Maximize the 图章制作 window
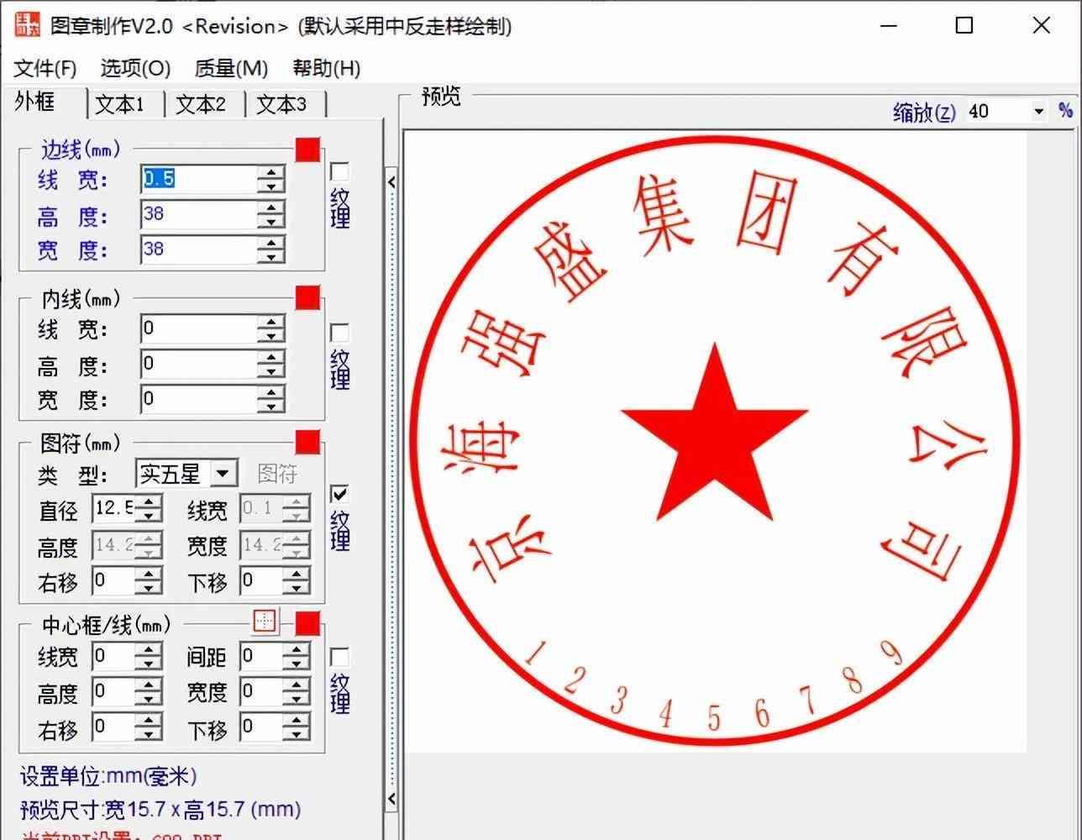Image resolution: width=1082 pixels, height=840 pixels. coord(964,25)
